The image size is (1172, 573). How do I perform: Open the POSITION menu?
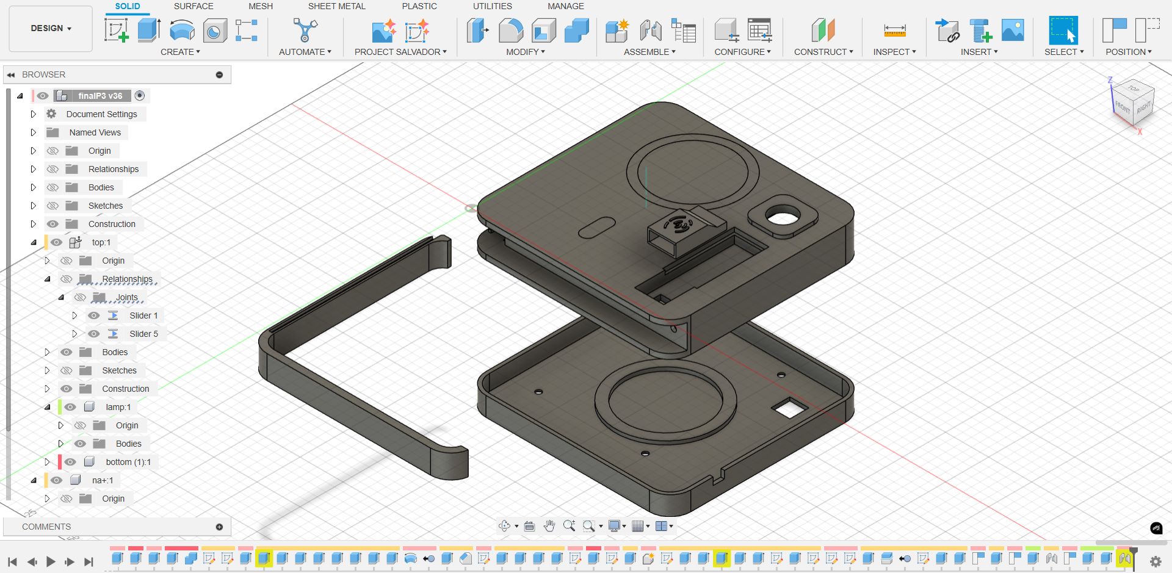1129,52
